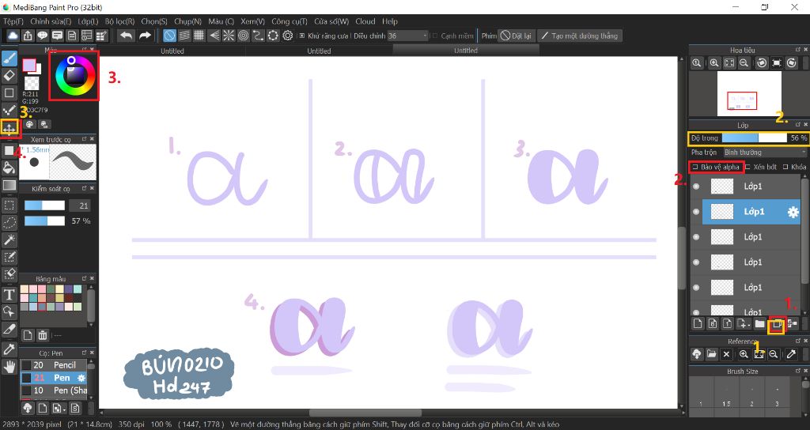
Task: Open snap settings gear
Action: 288,36
